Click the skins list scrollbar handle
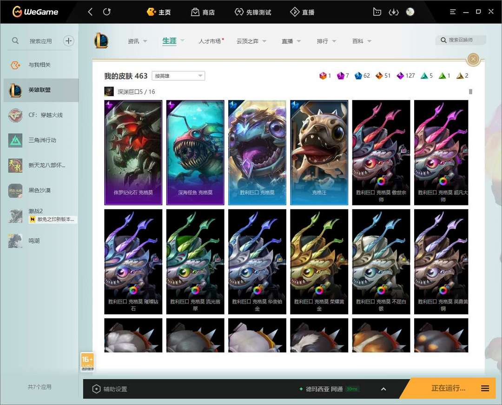 click(470, 92)
